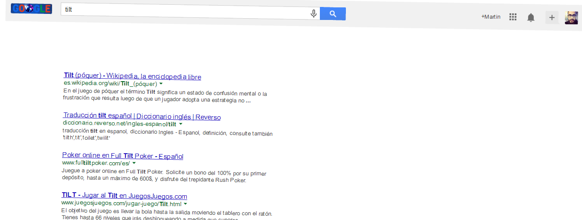Viewport: 582px width, 220px height.
Task: Open the Google apps grid
Action: pos(513,17)
